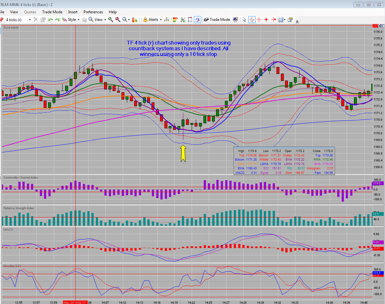Open the 4 ticks (r) interval combo box
Image resolution: width=385 pixels, height=304 pixels.
pyautogui.click(x=18, y=20)
